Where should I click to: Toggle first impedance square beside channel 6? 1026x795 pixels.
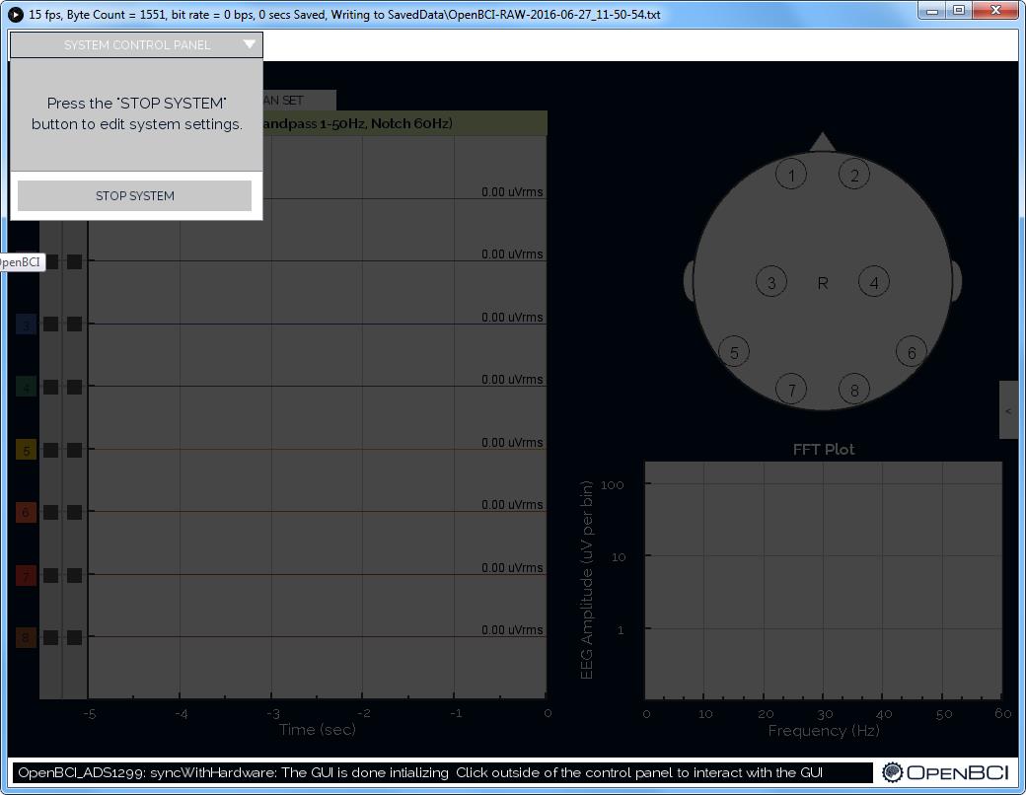(51, 512)
